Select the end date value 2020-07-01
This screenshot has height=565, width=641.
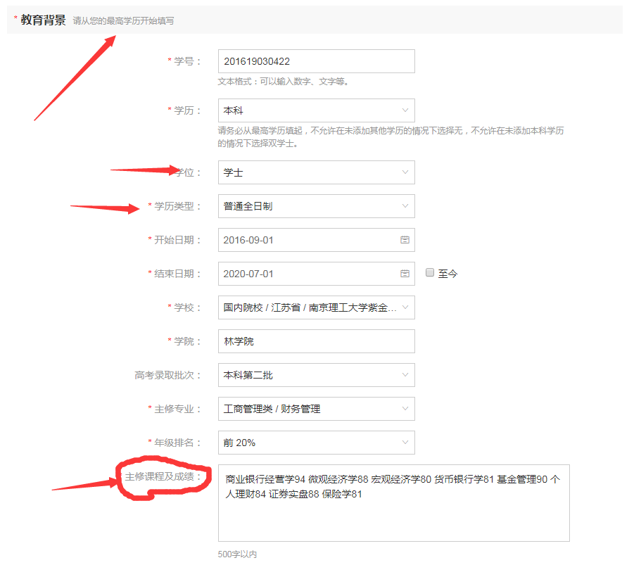(x=248, y=274)
